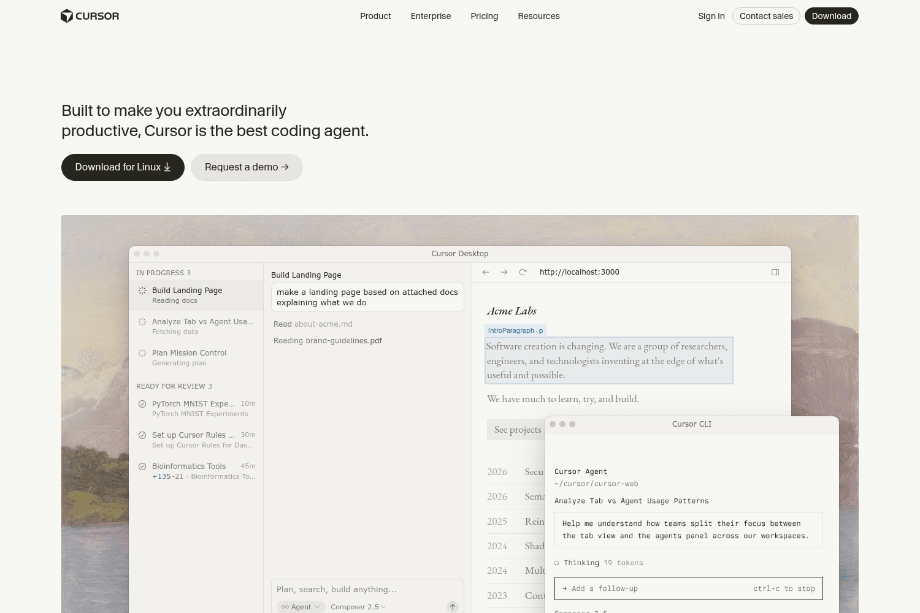
Task: Click the Sign in link
Action: pos(711,16)
